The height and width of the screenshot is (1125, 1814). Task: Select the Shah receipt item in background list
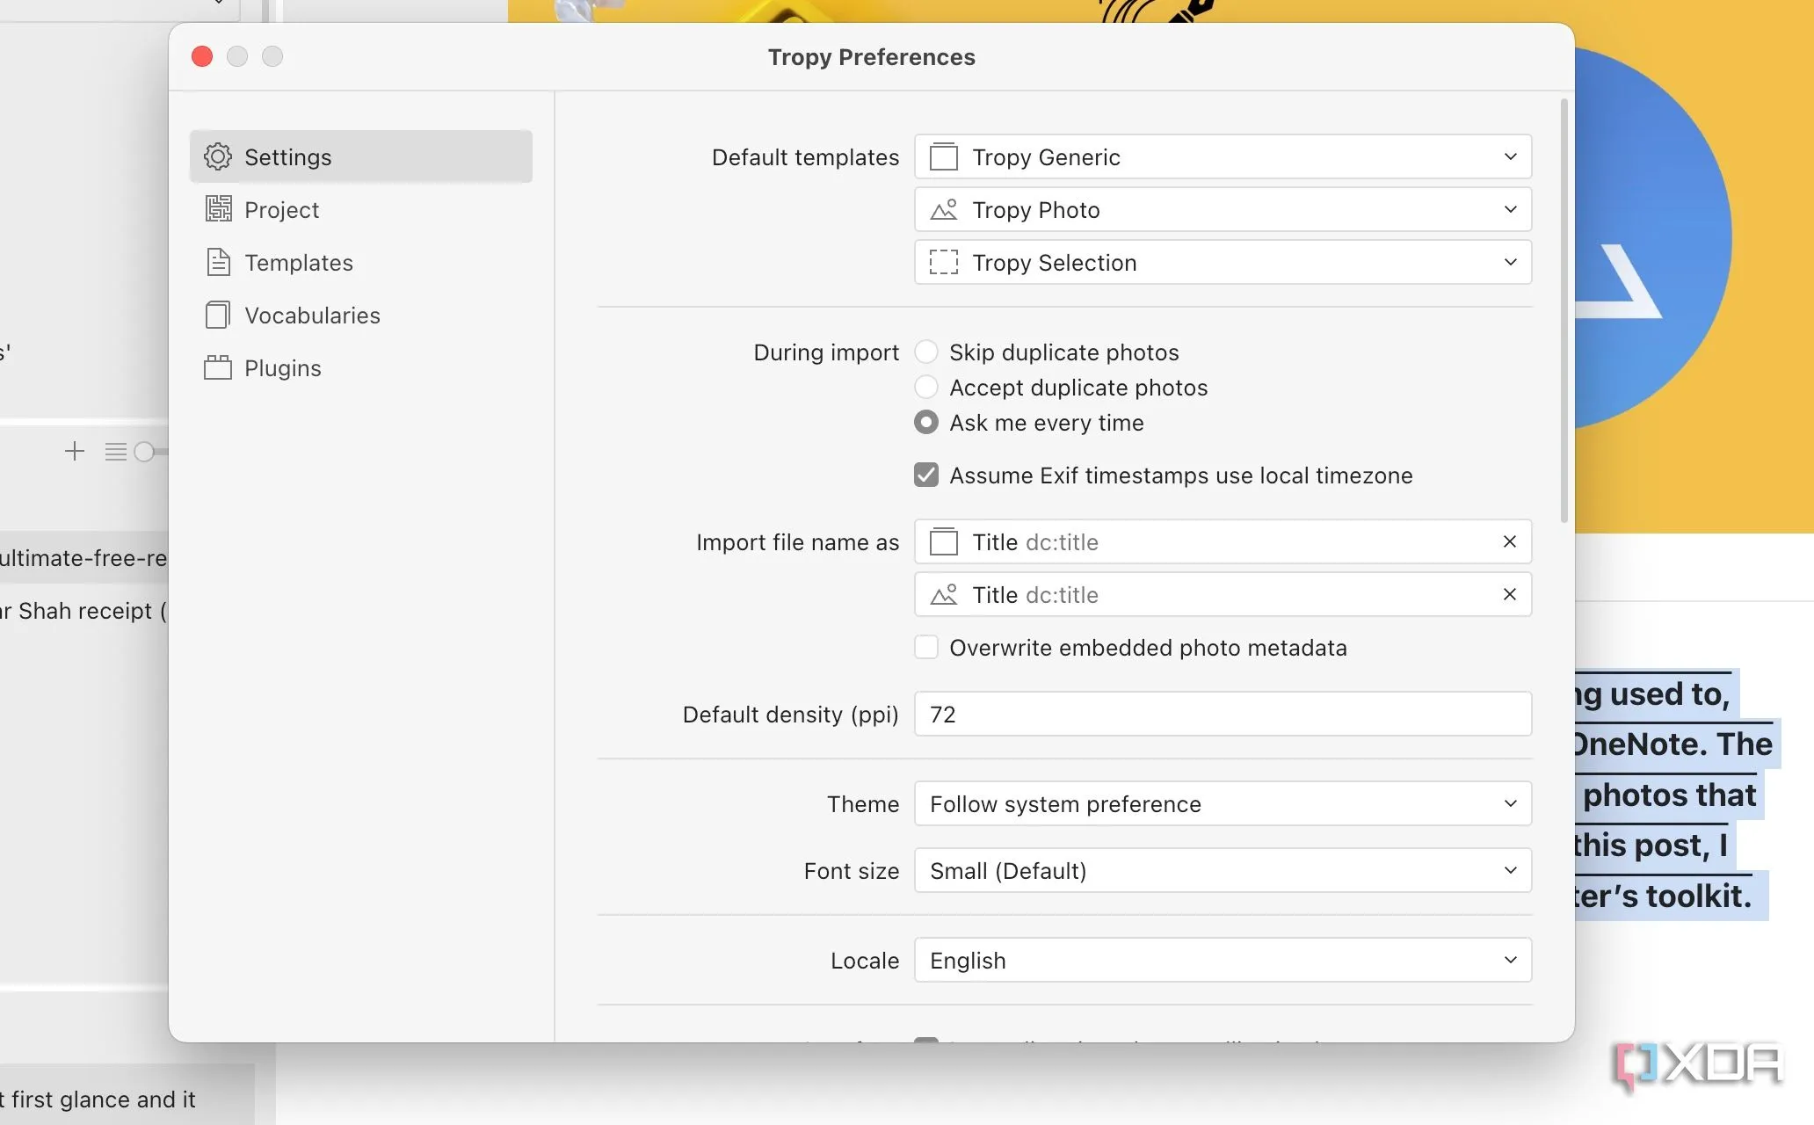[83, 610]
